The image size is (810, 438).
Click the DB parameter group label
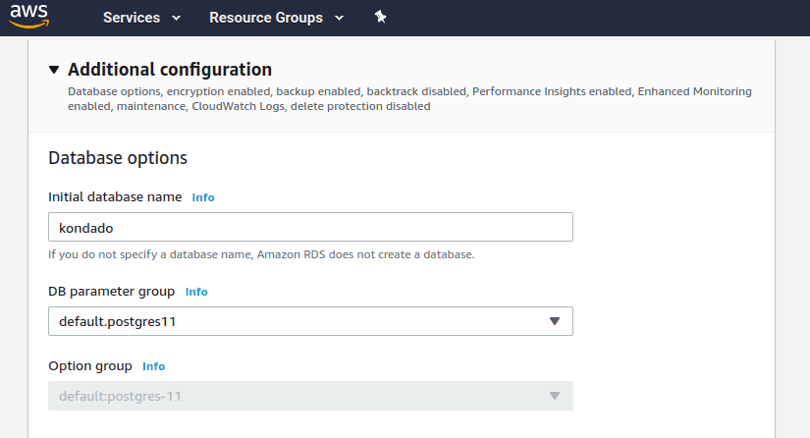112,292
